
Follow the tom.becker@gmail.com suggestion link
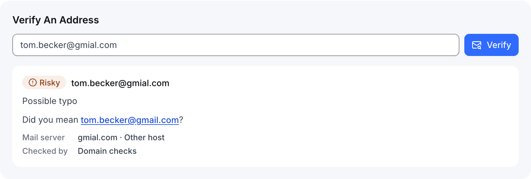click(130, 120)
